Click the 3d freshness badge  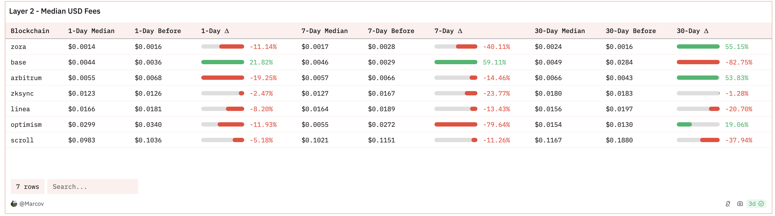756,204
